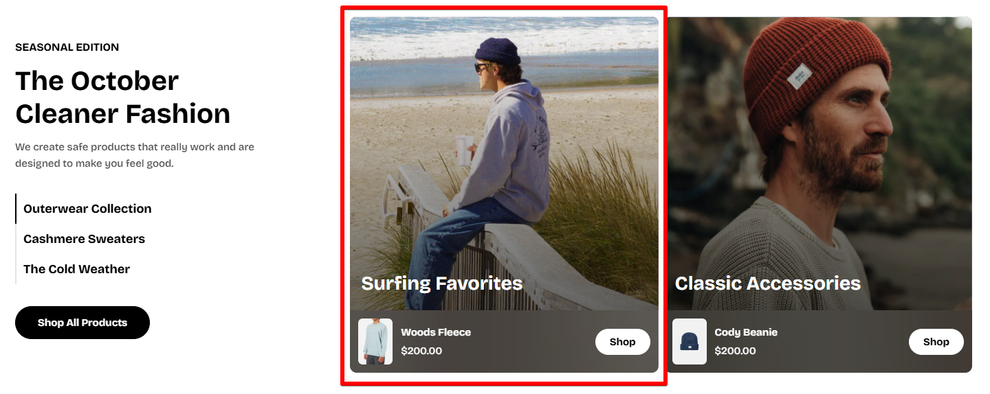
Task: Open the Woods Fleece product thumbnail
Action: [x=375, y=341]
